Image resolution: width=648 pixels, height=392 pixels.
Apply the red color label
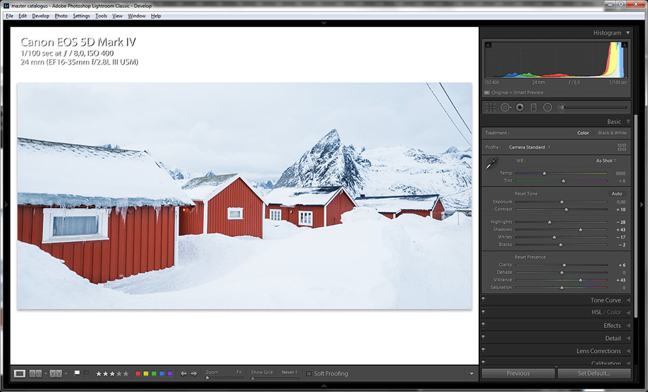click(138, 374)
